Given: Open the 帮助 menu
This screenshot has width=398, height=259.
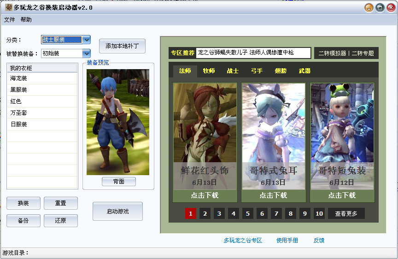Looking at the screenshot, I should point(26,20).
